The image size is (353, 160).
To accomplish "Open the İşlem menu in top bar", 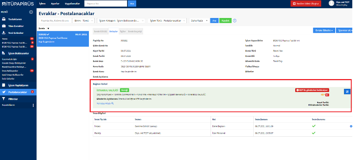I will pyautogui.click(x=42, y=4).
